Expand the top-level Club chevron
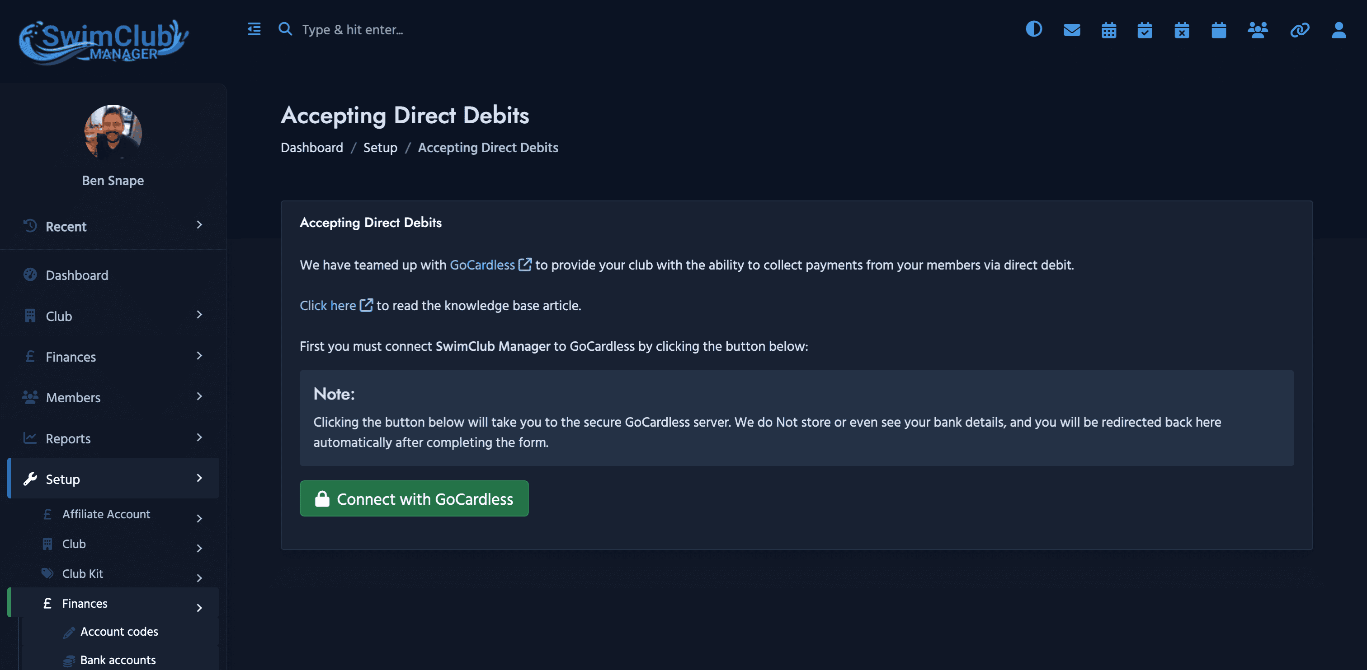The image size is (1367, 670). pos(199,315)
